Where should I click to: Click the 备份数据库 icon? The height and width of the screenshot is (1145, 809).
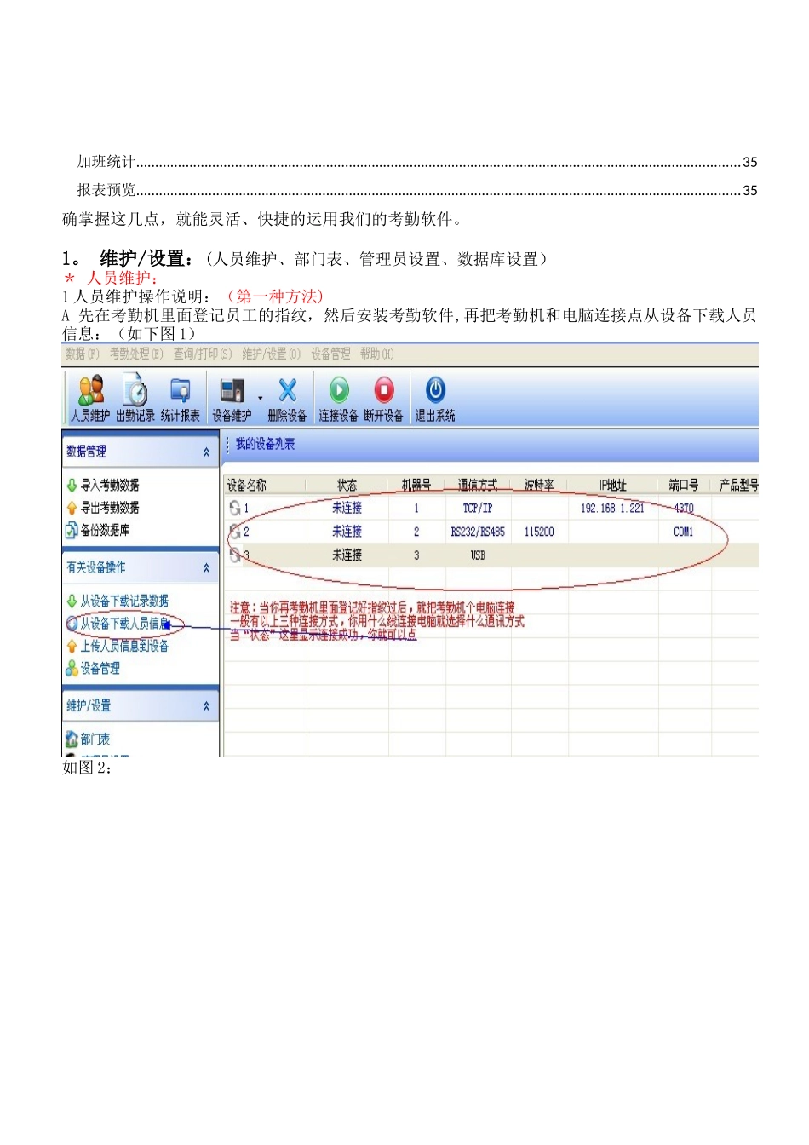click(x=72, y=530)
